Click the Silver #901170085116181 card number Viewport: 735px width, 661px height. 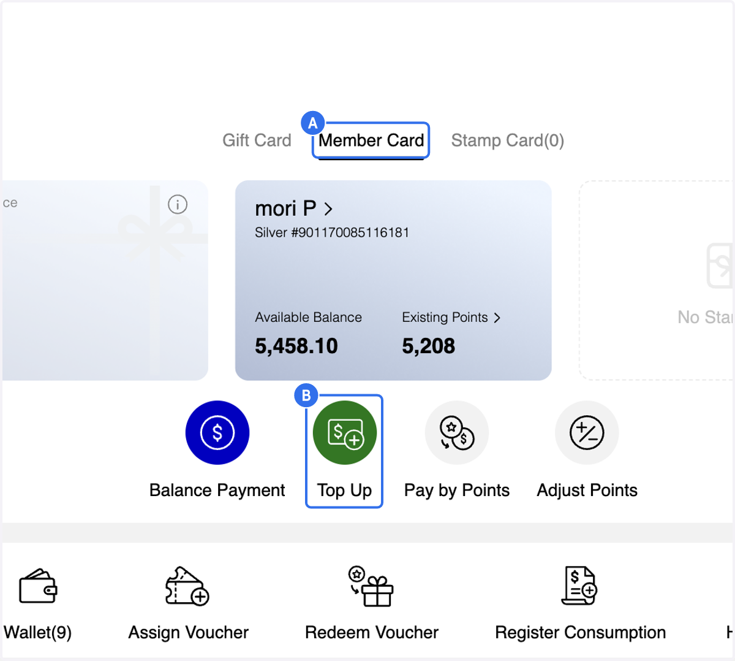(x=332, y=232)
